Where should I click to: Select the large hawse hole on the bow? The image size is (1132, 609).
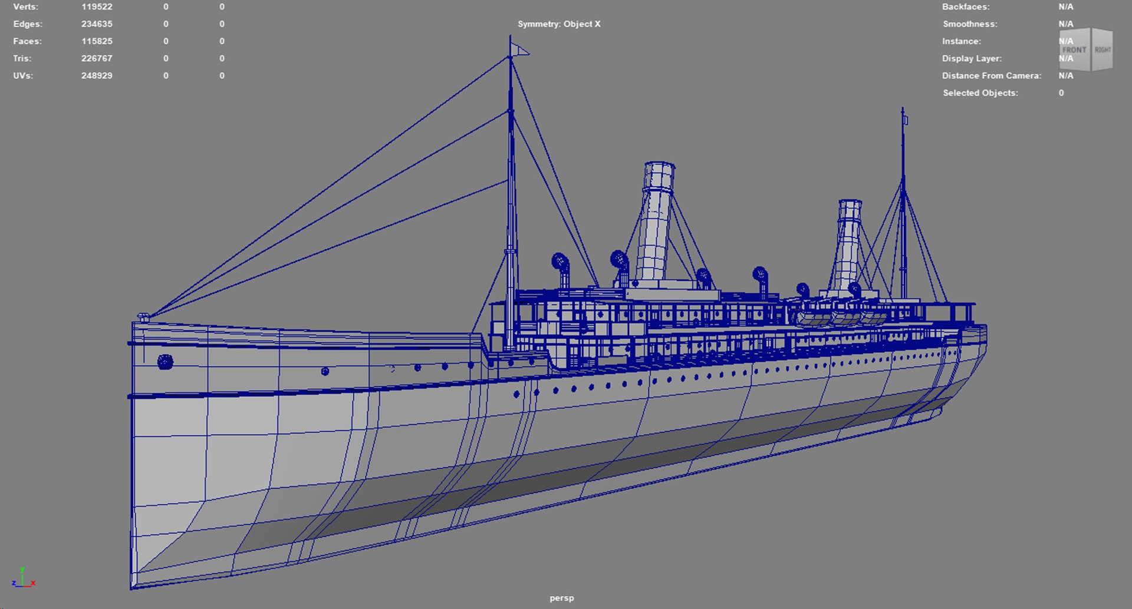tap(165, 362)
